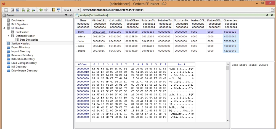Select Dos Header in the Format tree
Viewport: 276px width, 129px height.
(18, 20)
